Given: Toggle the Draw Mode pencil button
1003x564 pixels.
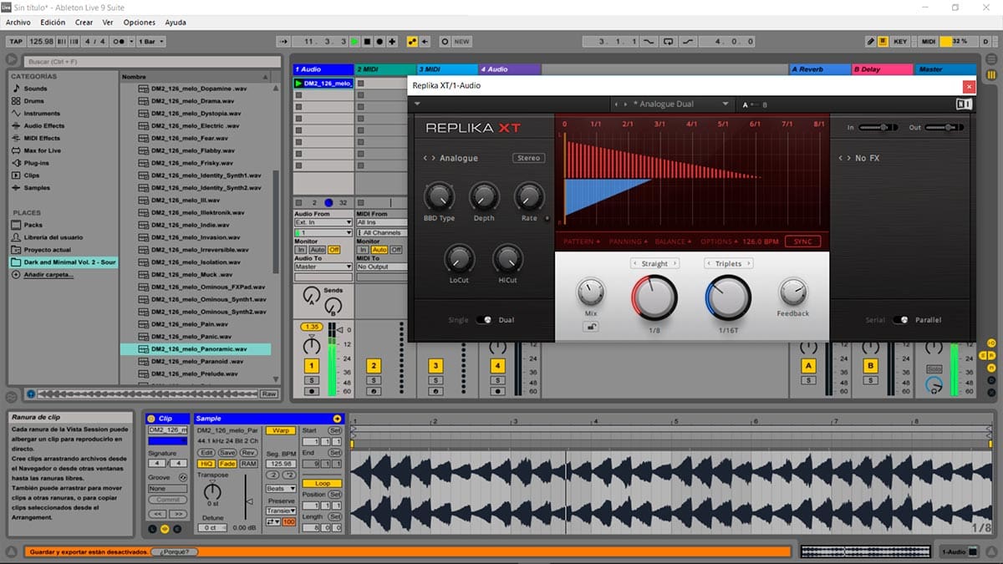Looking at the screenshot, I should [x=871, y=41].
